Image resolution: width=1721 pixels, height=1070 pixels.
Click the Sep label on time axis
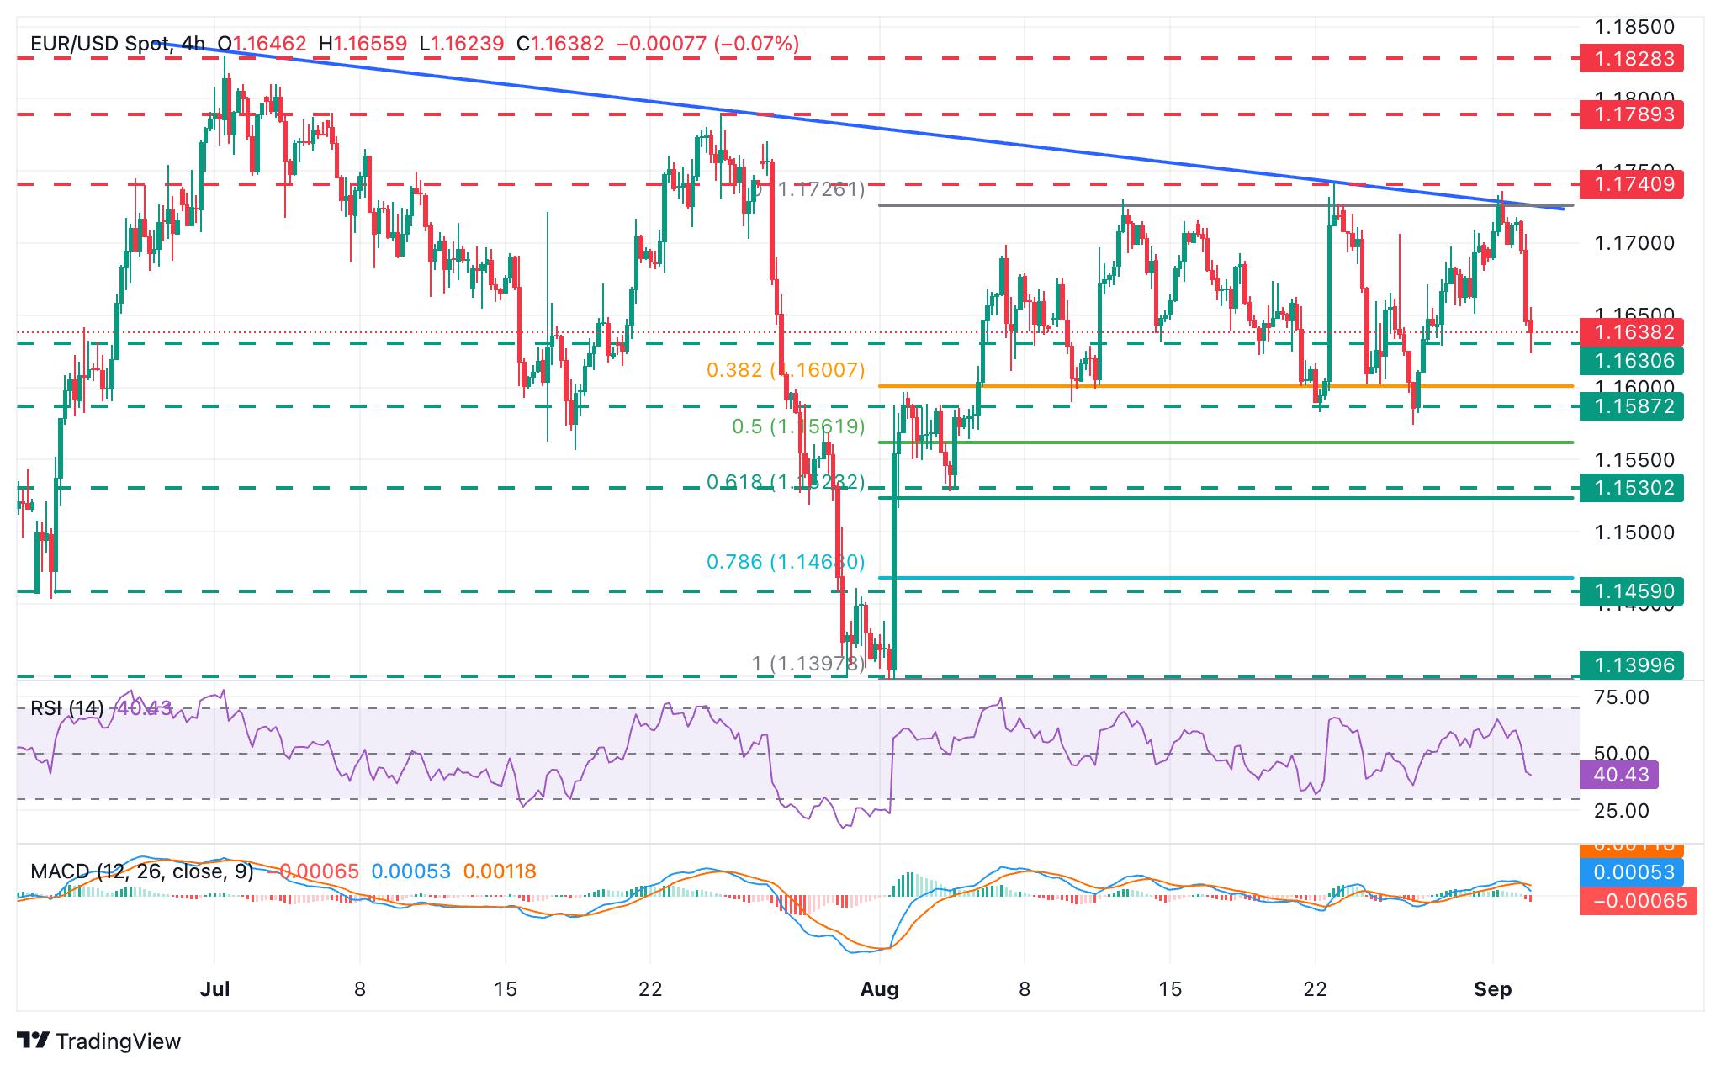[x=1493, y=989]
